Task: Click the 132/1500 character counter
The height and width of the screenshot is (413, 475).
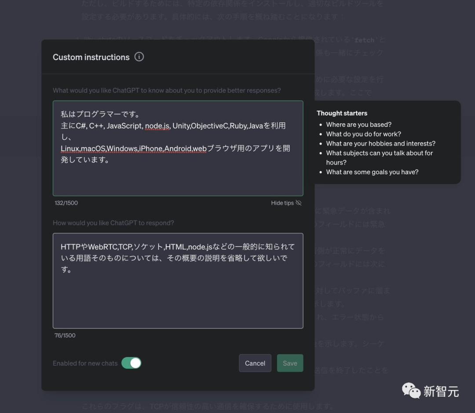Action: pos(66,203)
